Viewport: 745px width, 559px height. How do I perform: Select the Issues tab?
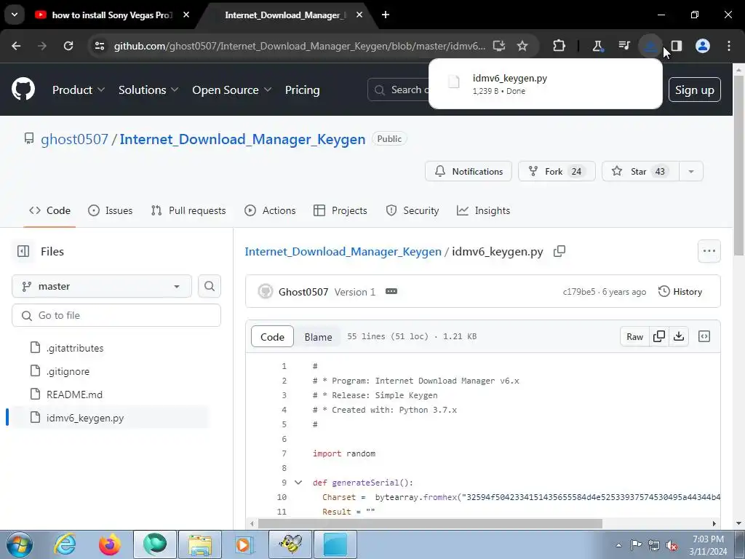coord(111,210)
